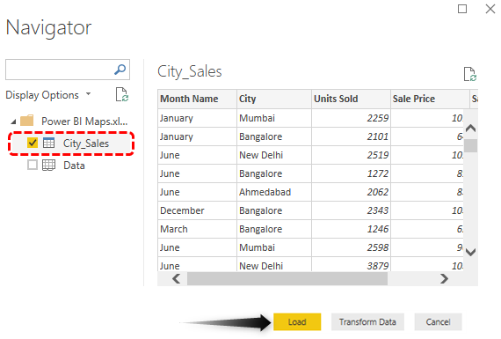
Task: Select the City_Sales tree item label
Action: click(x=86, y=144)
